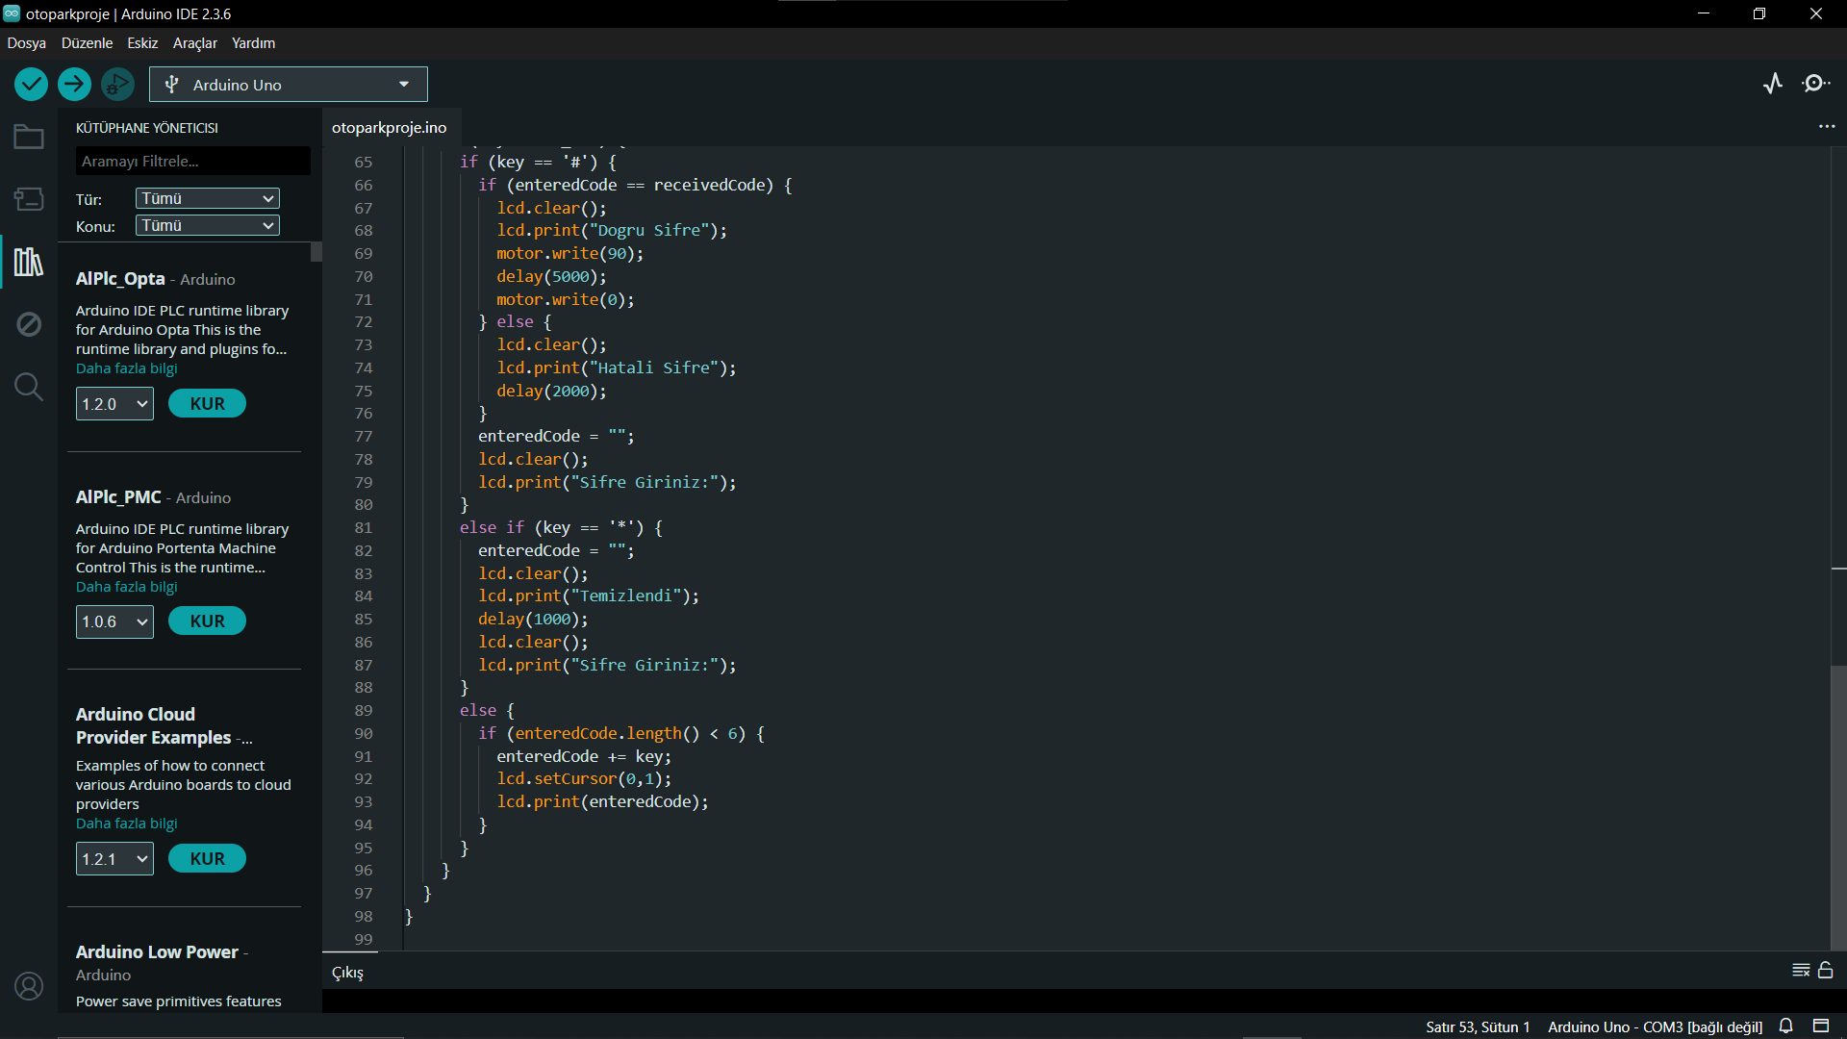Open AIPlc_Opta version 1.2.0 dropdown
This screenshot has width=1847, height=1039.
[114, 404]
